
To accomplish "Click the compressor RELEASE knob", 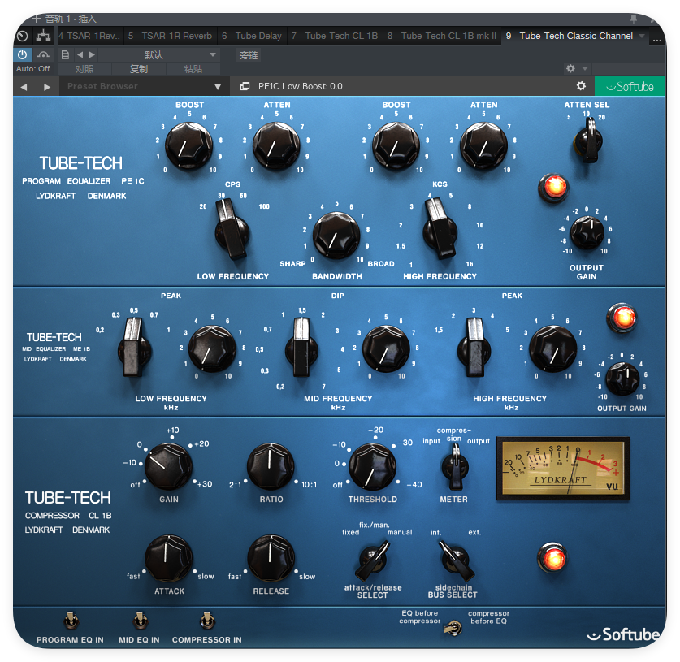I will pos(271,558).
